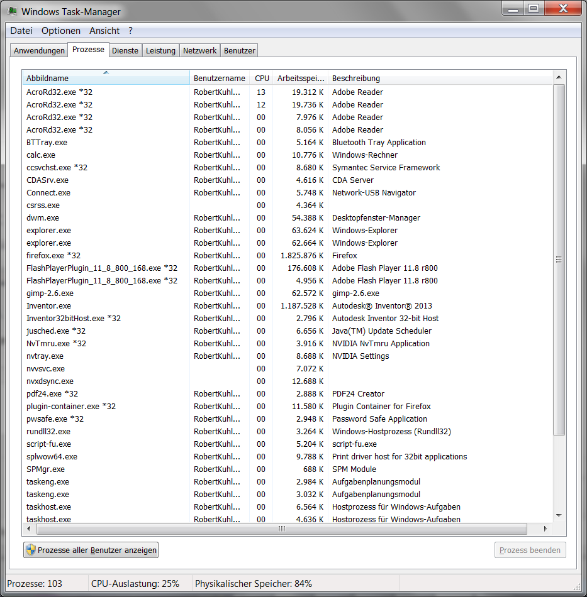Open the Datei menu

pyautogui.click(x=21, y=30)
